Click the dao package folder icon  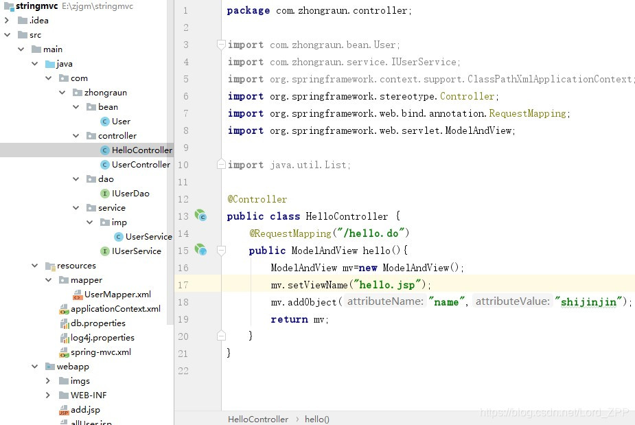(91, 179)
